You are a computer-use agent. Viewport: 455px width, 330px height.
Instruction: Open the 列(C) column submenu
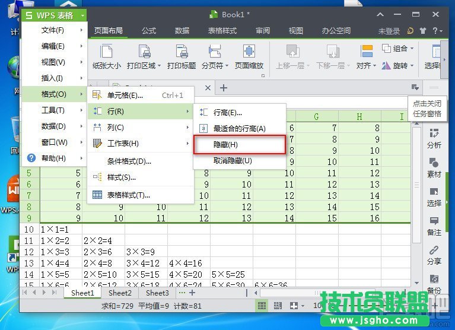[141, 128]
